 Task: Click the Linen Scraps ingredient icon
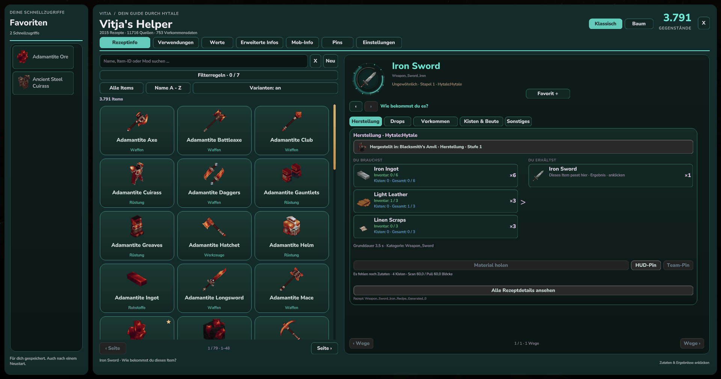363,228
